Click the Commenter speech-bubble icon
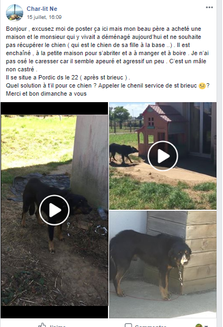 coord(128,325)
